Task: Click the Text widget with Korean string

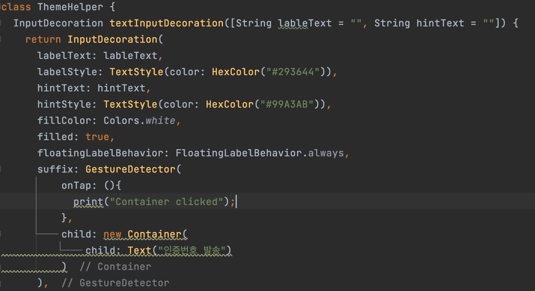Action: [179, 250]
